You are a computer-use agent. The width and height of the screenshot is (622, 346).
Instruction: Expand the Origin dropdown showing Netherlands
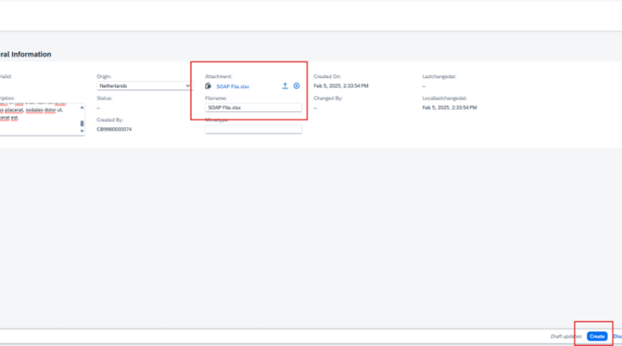pyautogui.click(x=144, y=86)
